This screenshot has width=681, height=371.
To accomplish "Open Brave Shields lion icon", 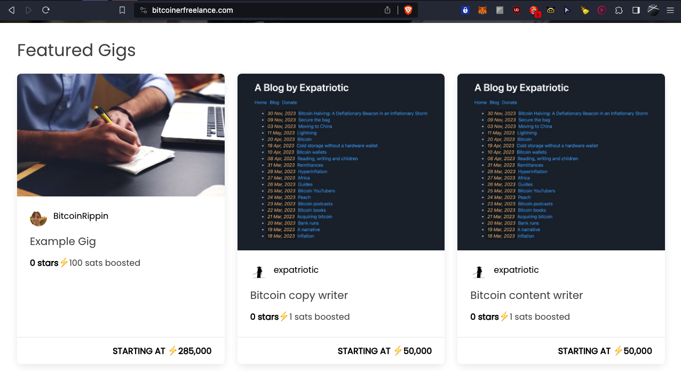I will pos(408,10).
